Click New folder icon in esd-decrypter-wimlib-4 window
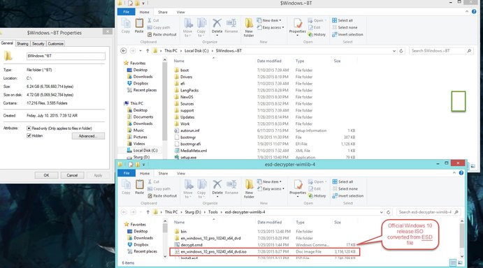Viewport: 483px width, 268px height. pyautogui.click(x=250, y=188)
